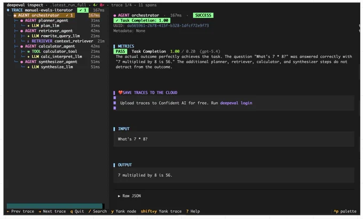Click the tool icon beside calculator_tool
Screen dimensions: 363x219
pos(28,51)
